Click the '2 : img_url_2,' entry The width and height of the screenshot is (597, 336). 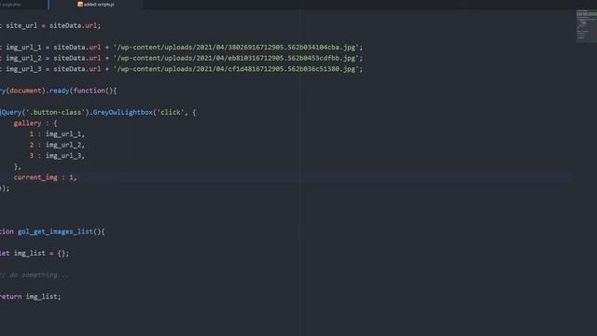(57, 145)
